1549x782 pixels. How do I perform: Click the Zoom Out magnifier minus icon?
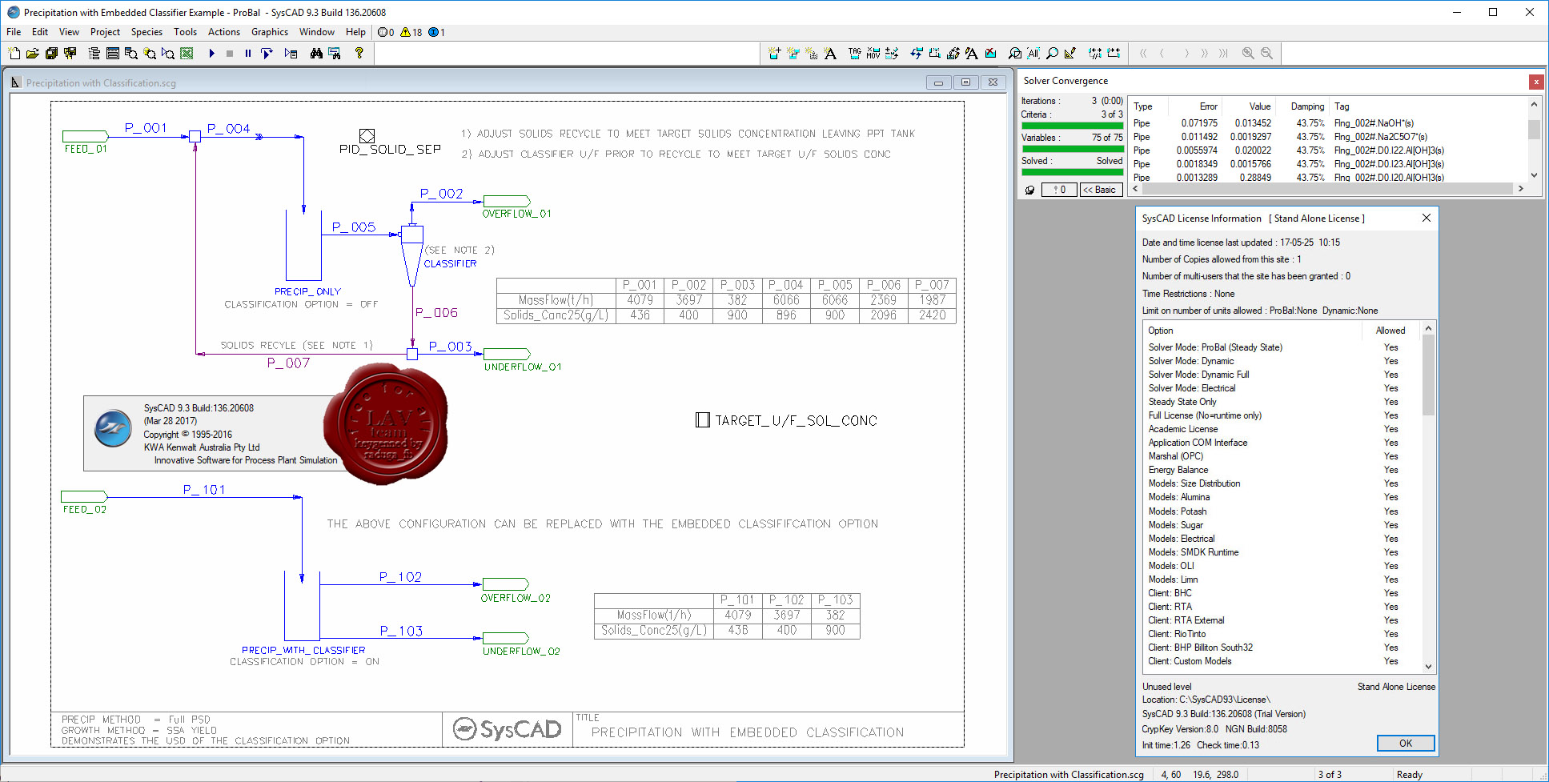point(1266,54)
